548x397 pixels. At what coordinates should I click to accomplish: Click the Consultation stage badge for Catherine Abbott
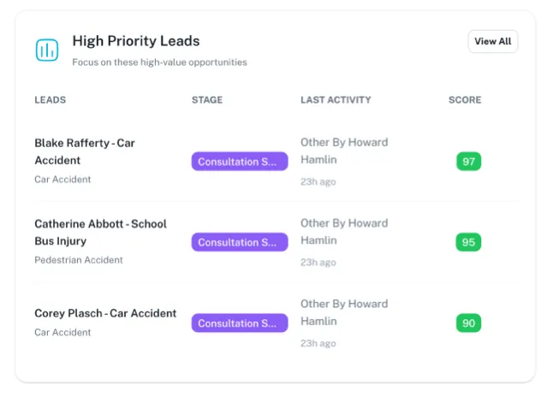[239, 242]
